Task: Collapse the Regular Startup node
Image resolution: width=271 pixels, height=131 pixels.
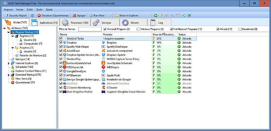Action: coord(8,32)
